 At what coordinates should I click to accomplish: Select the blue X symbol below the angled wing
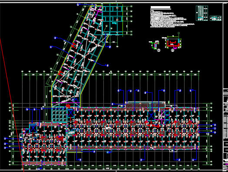point(71,113)
